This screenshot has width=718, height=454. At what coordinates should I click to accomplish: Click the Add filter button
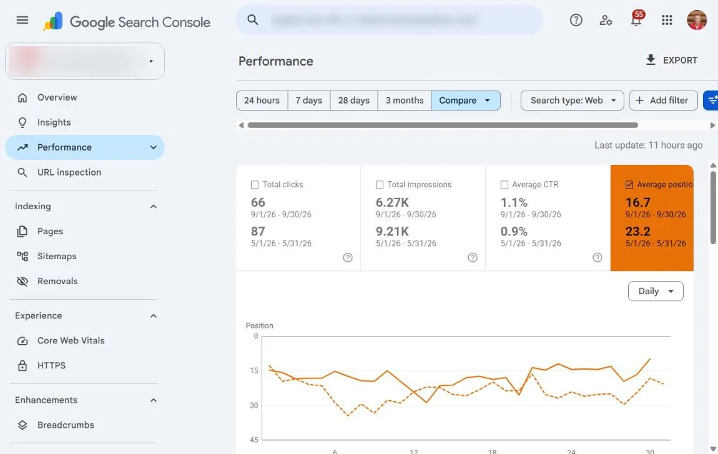663,101
